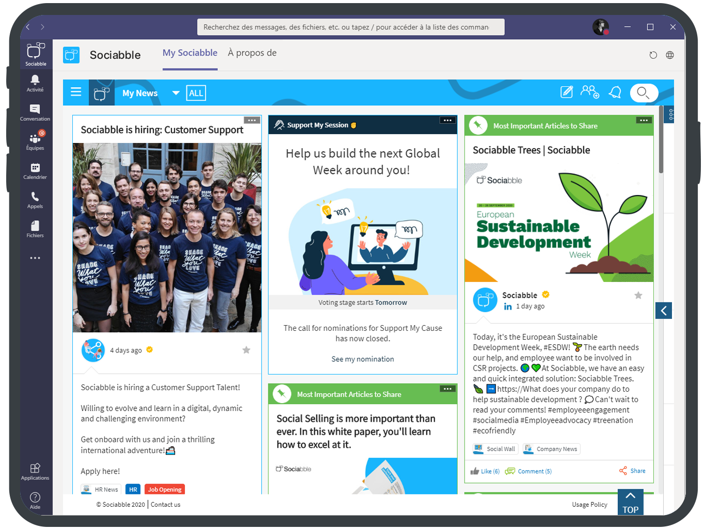
Task: Toggle favorite star on Sociabble Trees post
Action: [638, 295]
